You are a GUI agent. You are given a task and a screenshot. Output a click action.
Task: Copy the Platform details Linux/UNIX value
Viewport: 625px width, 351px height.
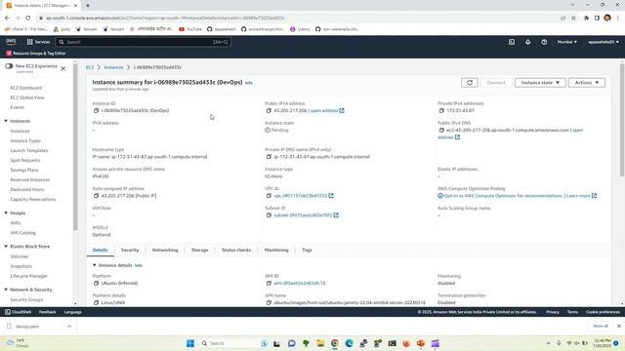click(96, 303)
